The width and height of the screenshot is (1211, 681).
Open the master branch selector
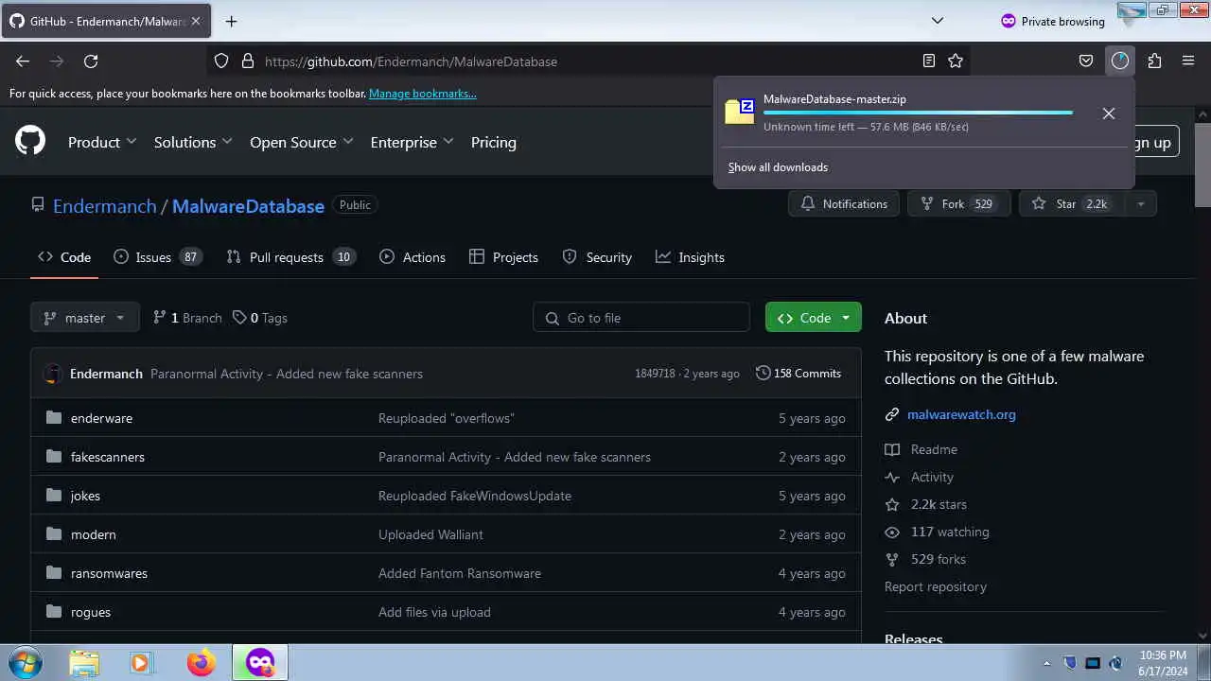click(85, 318)
